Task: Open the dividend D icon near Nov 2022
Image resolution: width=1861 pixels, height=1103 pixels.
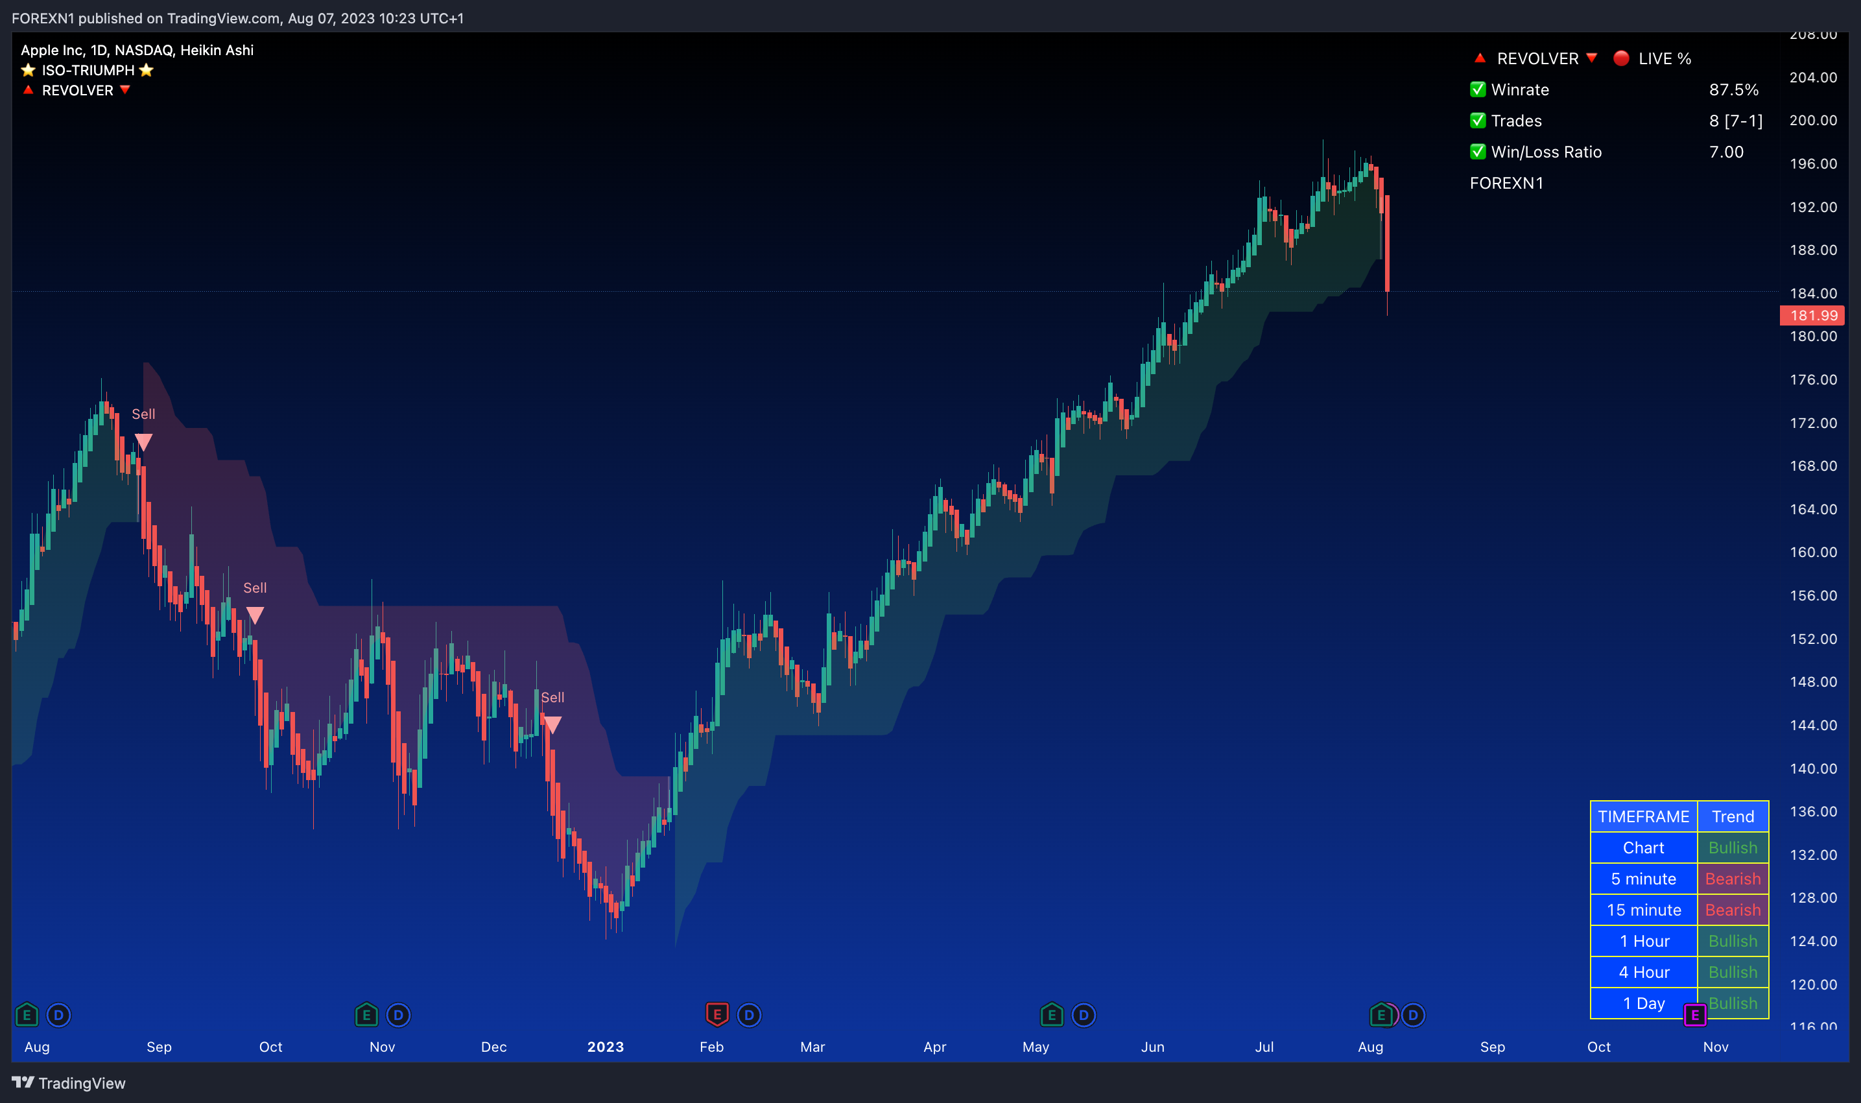Action: [x=398, y=1015]
